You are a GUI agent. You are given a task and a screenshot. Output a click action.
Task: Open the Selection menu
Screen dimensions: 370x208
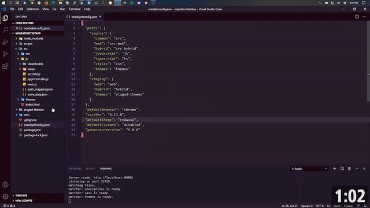[32, 9]
